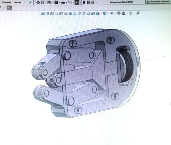Expand the Open file dropdown arrow
Image resolution: width=171 pixels, height=145 pixels.
click(x=53, y=2)
